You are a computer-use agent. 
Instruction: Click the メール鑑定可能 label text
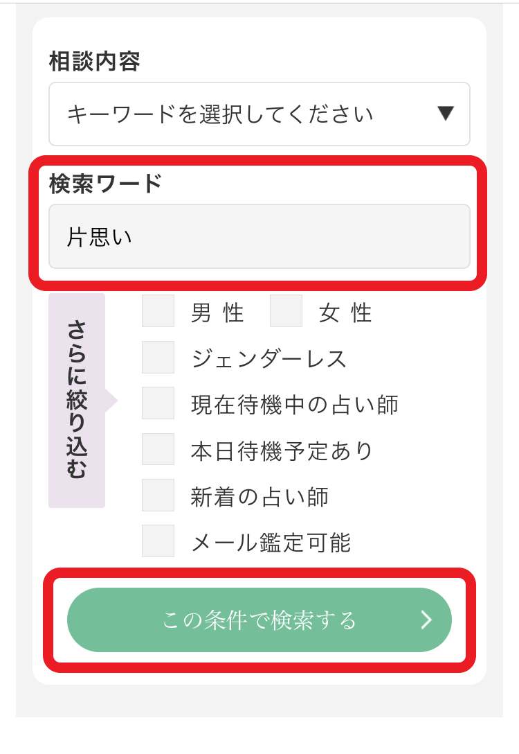[271, 542]
